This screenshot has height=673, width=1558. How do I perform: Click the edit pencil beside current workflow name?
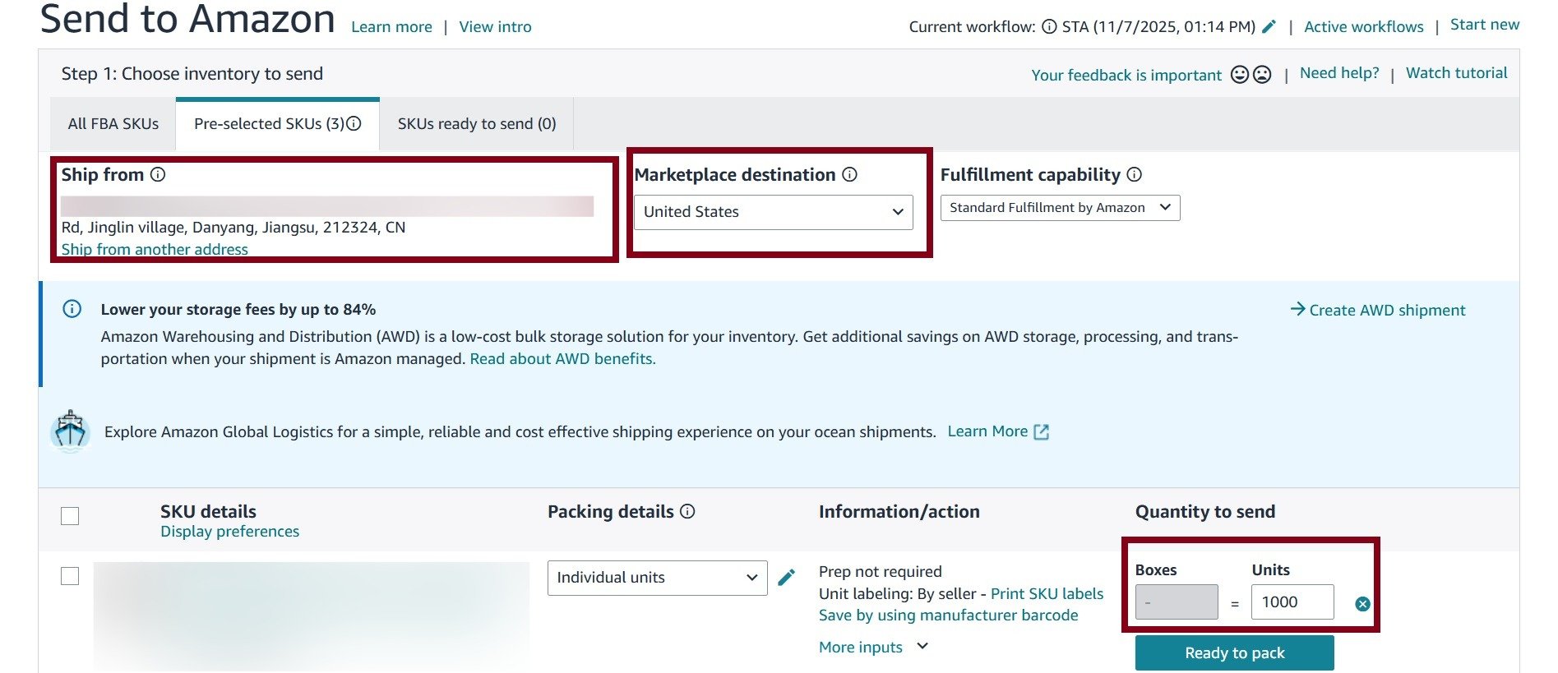1269,26
